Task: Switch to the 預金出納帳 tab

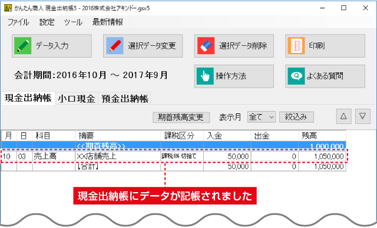Action: click(x=124, y=99)
